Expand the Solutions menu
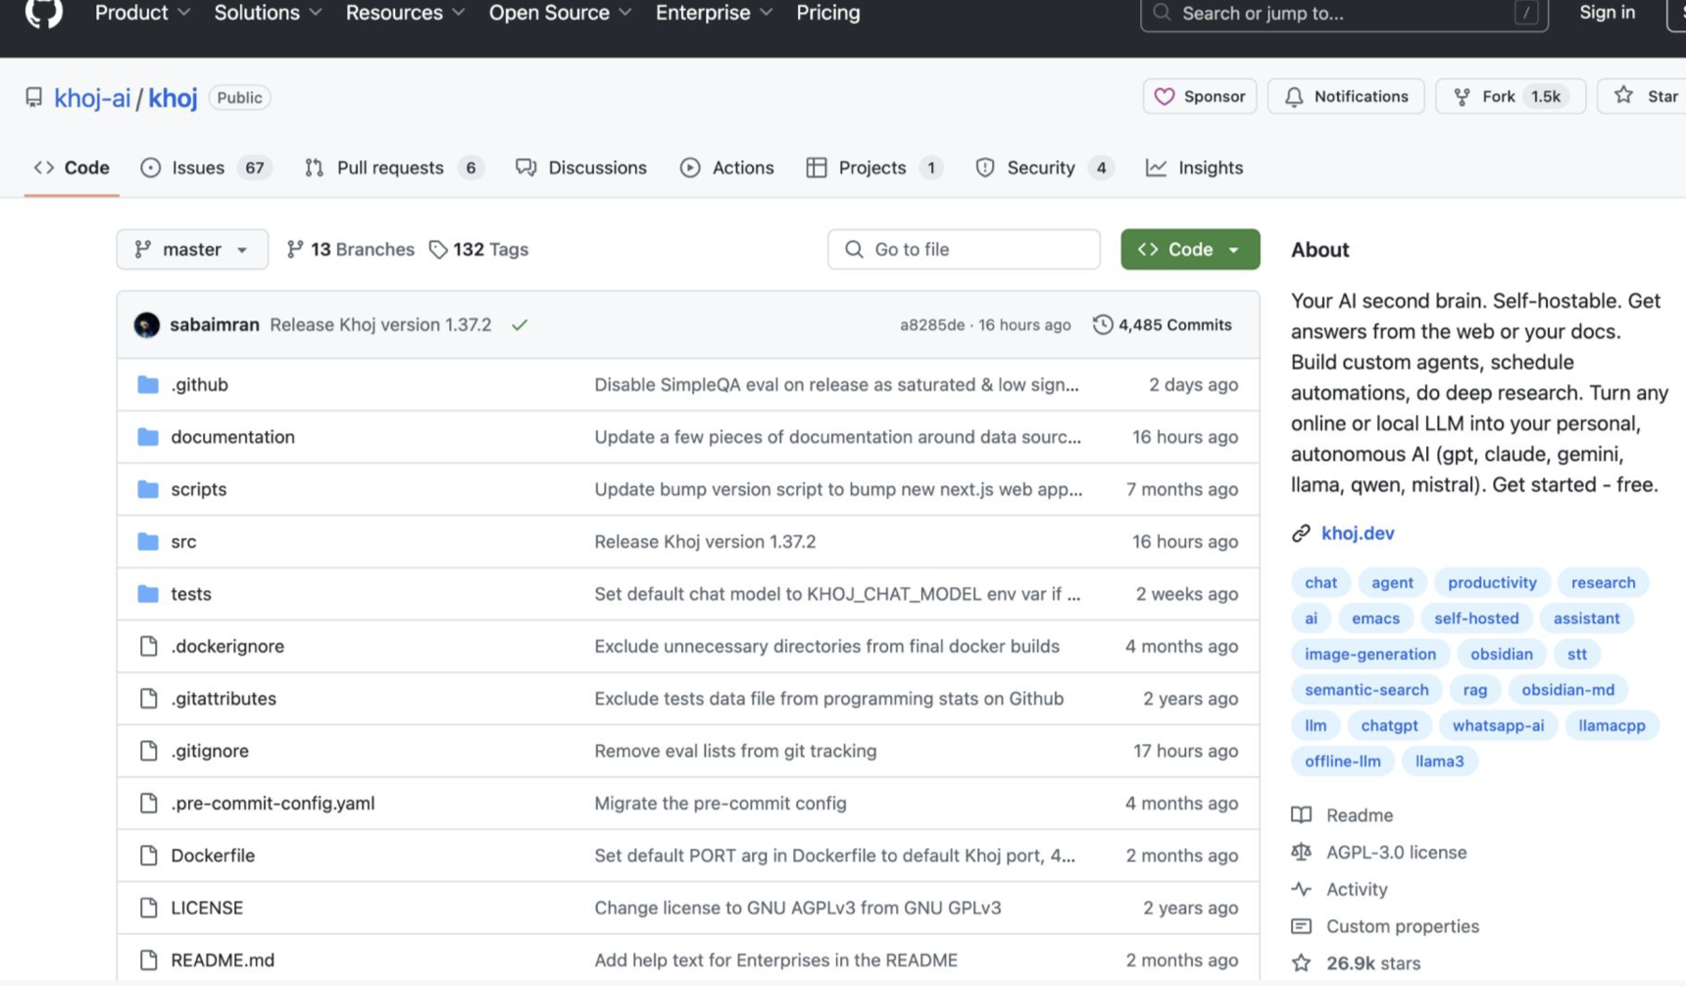 click(x=268, y=13)
